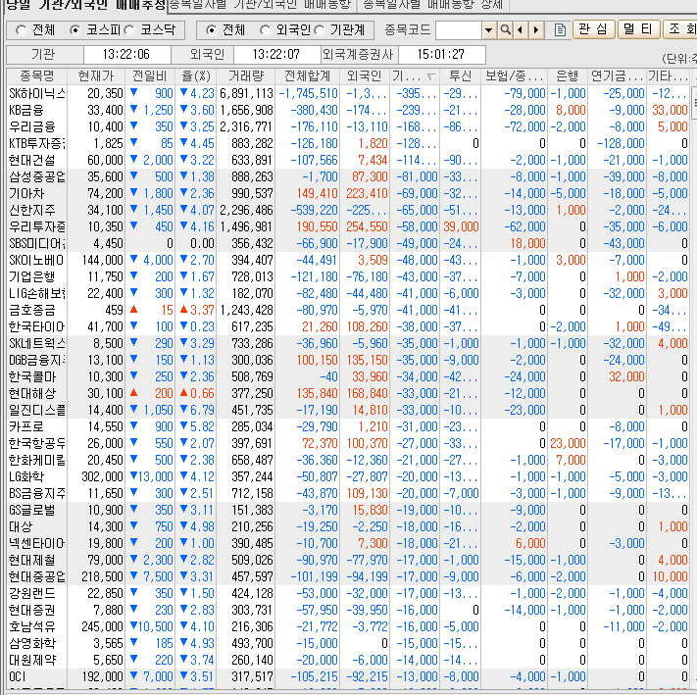Image resolution: width=697 pixels, height=695 pixels.
Task: Select the 코스닥 radio button
Action: point(128,30)
